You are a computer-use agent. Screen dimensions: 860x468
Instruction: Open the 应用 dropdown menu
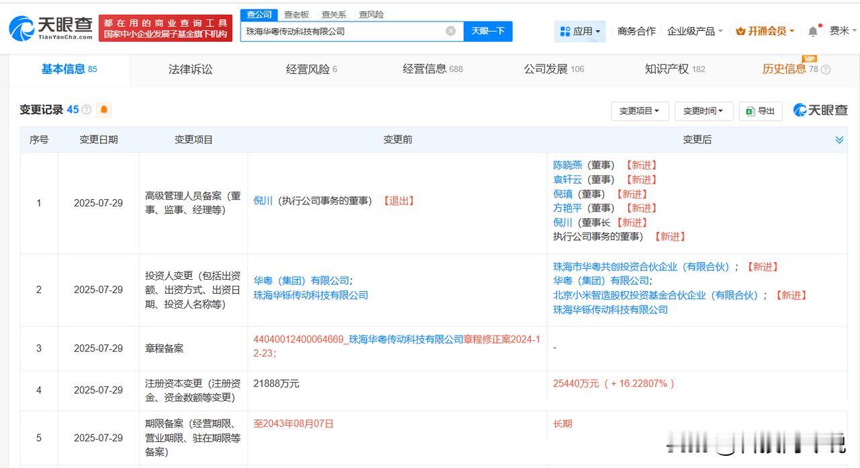[x=580, y=31]
